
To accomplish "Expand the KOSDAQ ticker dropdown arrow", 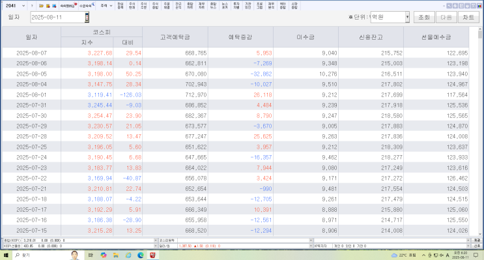I will tap(311, 240).
